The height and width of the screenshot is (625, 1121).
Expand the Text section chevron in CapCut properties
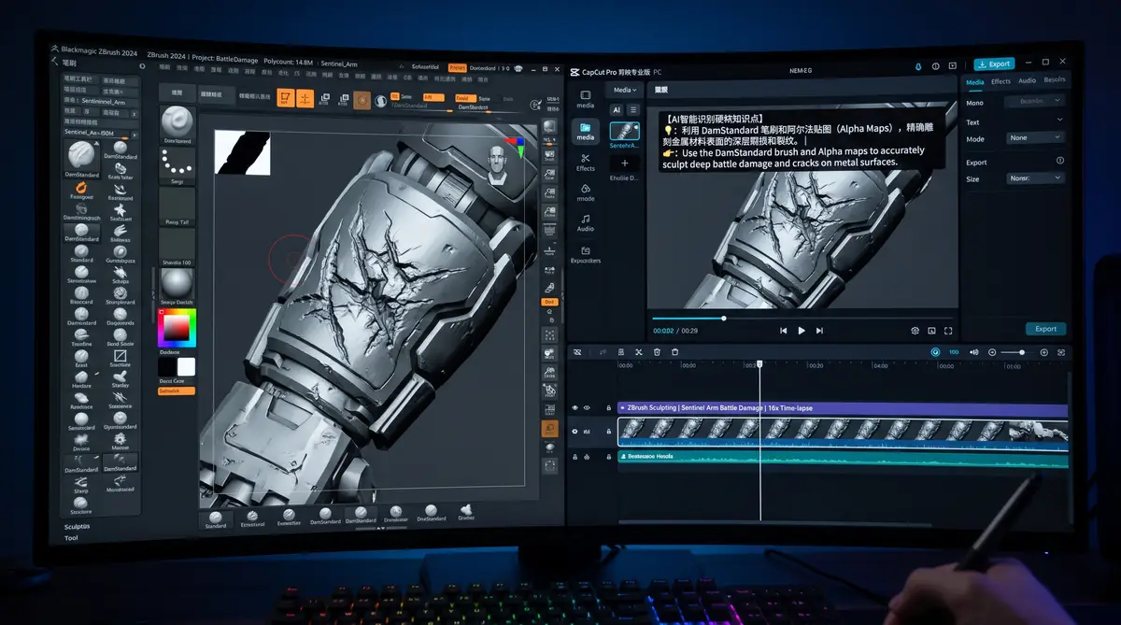point(1060,121)
